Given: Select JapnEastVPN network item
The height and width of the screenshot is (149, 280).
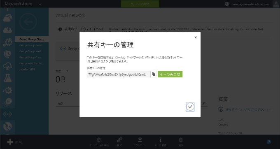Looking at the screenshot, I should [27, 70].
